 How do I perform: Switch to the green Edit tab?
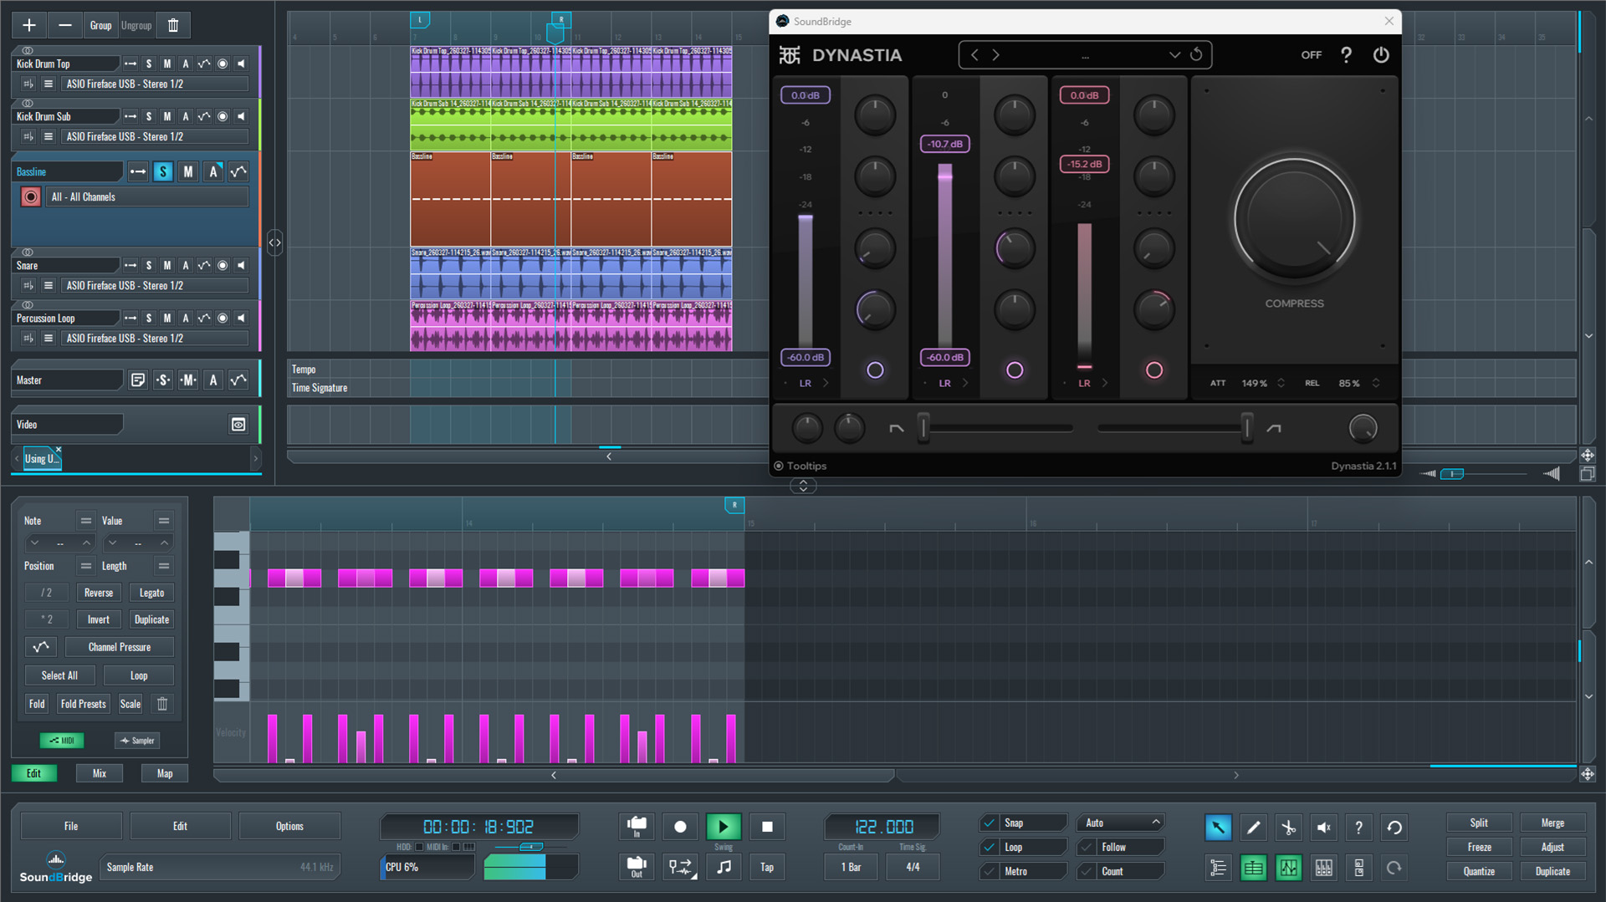tap(34, 773)
